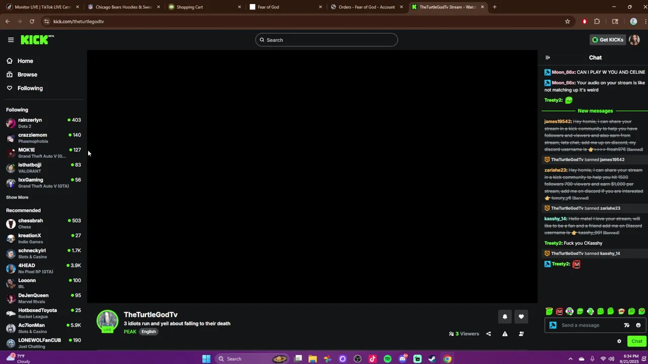Image resolution: width=648 pixels, height=364 pixels.
Task: Open IxxGaming channel in sidebar
Action: pyautogui.click(x=44, y=183)
